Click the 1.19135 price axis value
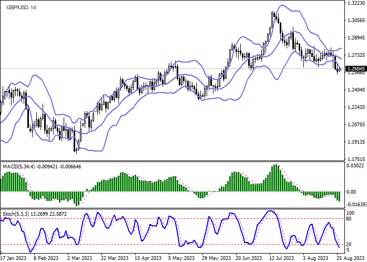 (355, 142)
